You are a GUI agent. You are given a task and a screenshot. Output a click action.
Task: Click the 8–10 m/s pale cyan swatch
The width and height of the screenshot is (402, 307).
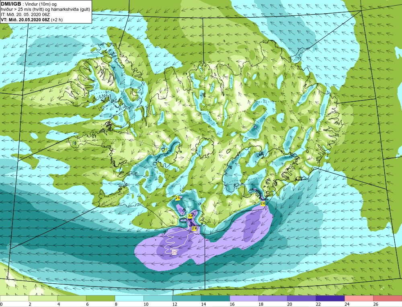129,298
